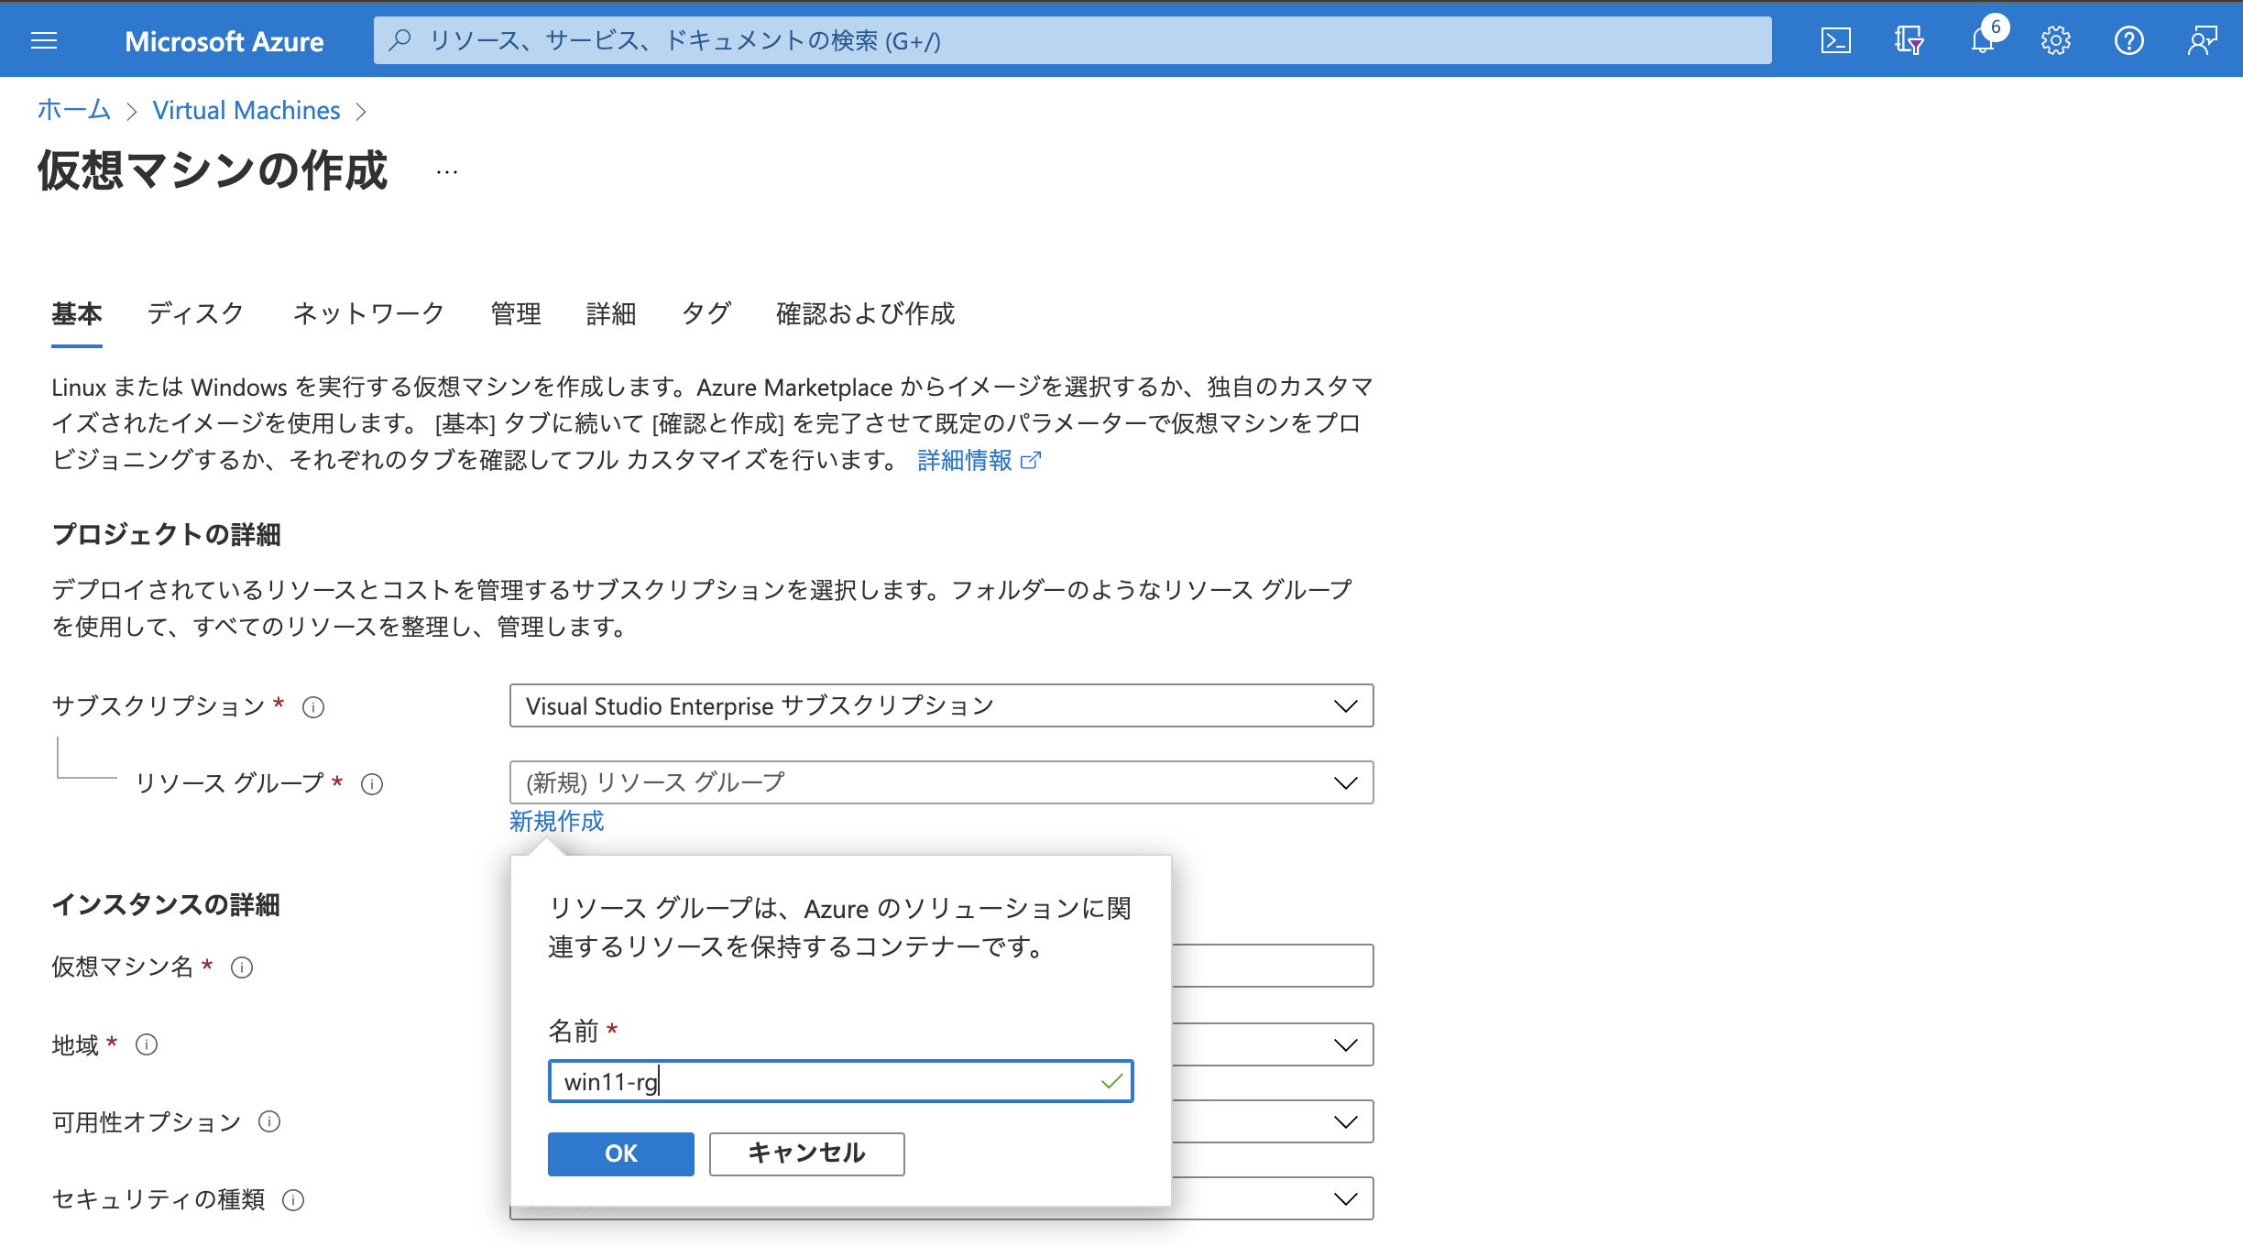
Task: Click the 仮想マシン名 info icon
Action: click(243, 967)
